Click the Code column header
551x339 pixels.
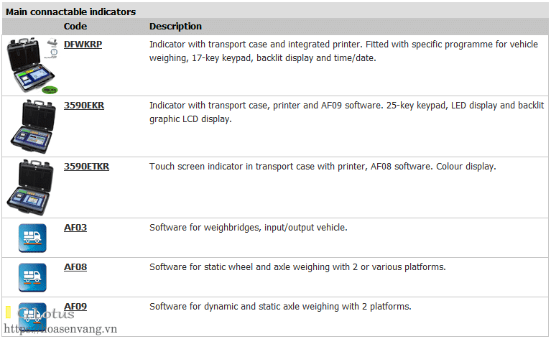pyautogui.click(x=75, y=27)
